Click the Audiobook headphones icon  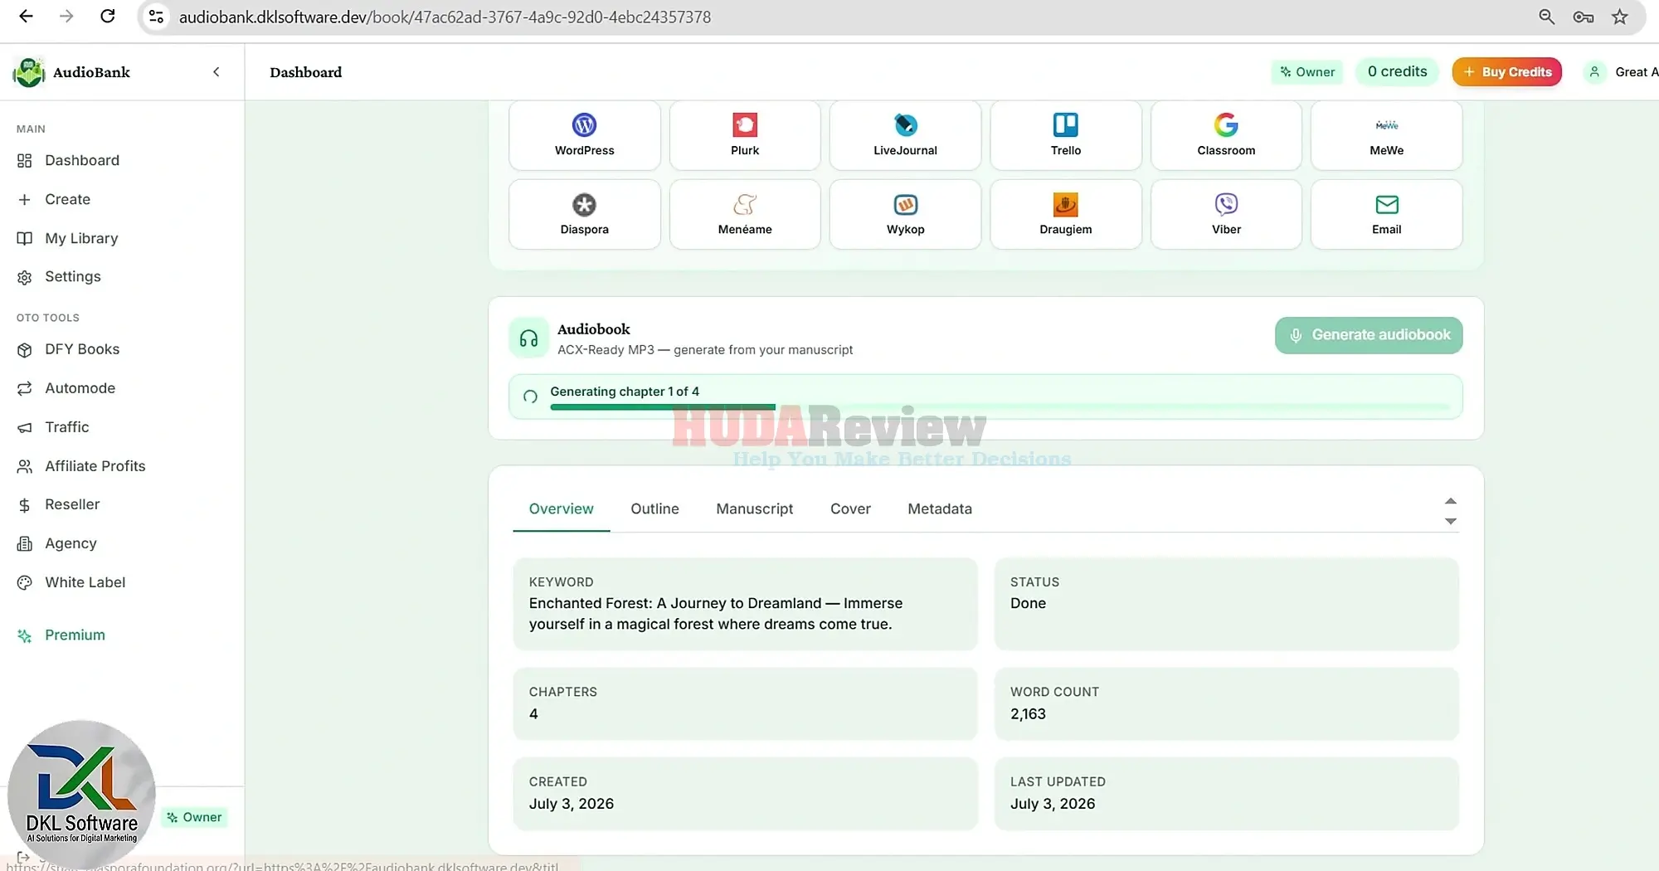click(x=528, y=338)
